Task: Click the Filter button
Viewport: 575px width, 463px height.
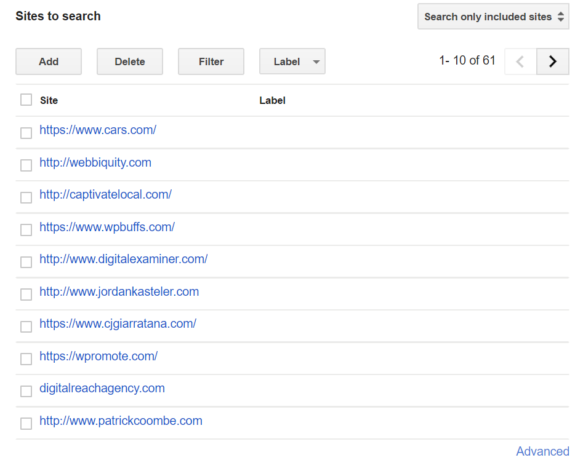Action: 211,61
